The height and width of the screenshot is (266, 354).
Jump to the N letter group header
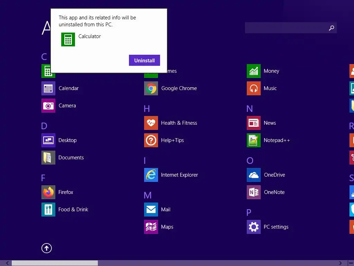pyautogui.click(x=250, y=108)
